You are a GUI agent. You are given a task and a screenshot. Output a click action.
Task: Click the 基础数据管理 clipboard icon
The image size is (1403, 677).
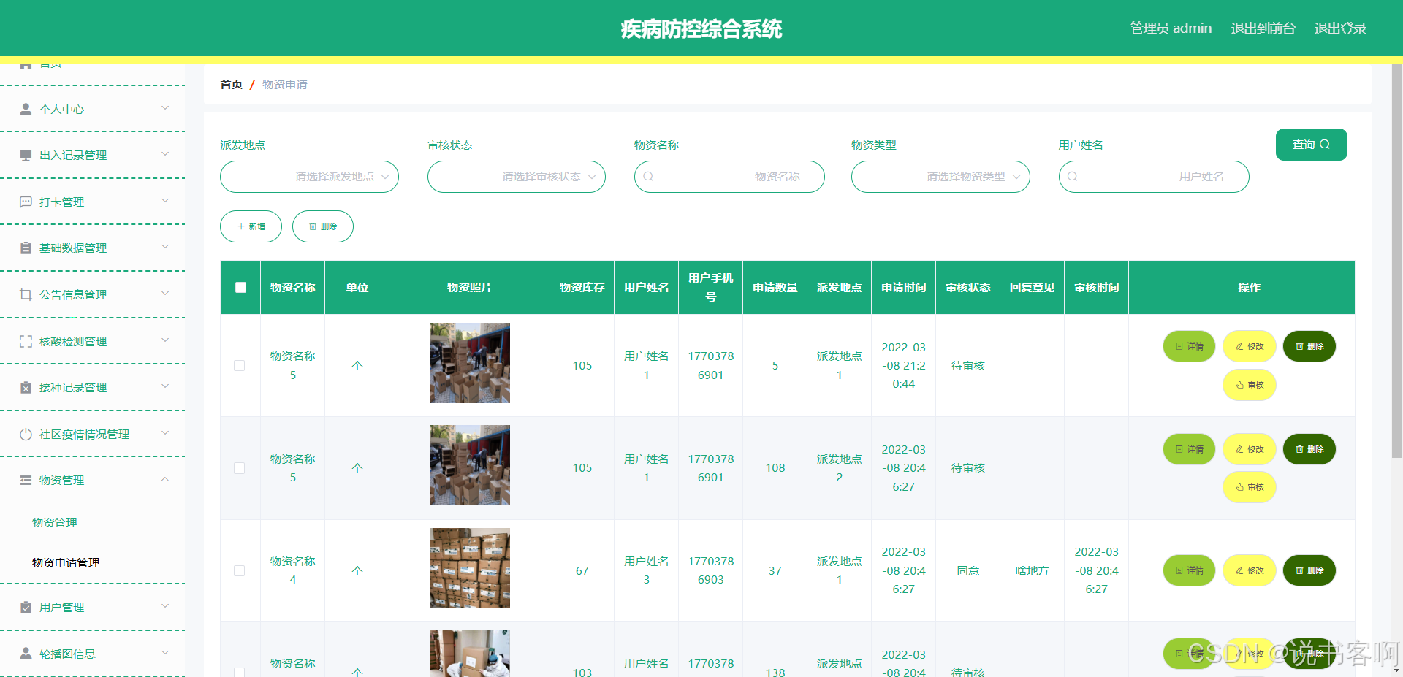coord(26,248)
